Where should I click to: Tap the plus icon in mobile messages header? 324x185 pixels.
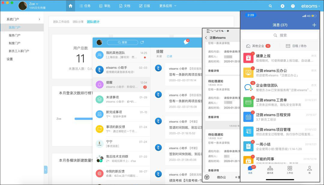[314, 25]
